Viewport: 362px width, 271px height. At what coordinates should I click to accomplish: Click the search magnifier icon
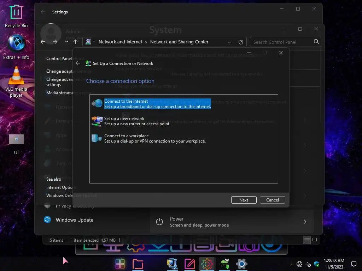click(316, 42)
